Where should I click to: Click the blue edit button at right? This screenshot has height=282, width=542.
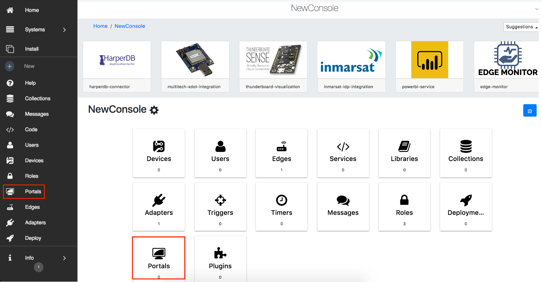click(x=529, y=111)
